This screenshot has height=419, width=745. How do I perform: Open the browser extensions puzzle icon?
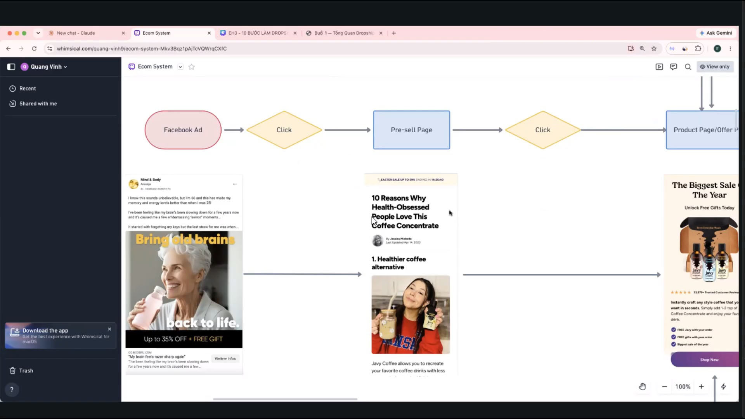click(698, 48)
